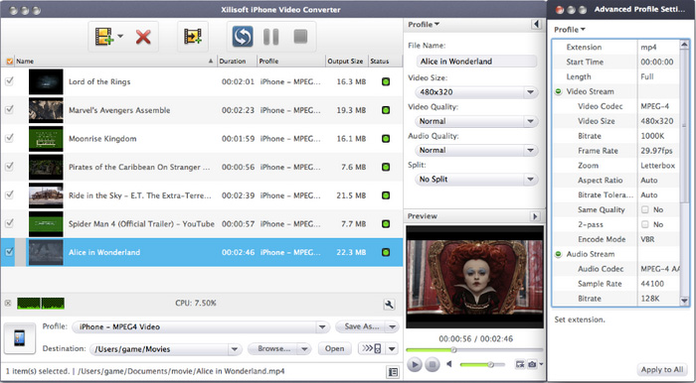
Task: Sort the list by the Duration column
Action: click(237, 62)
